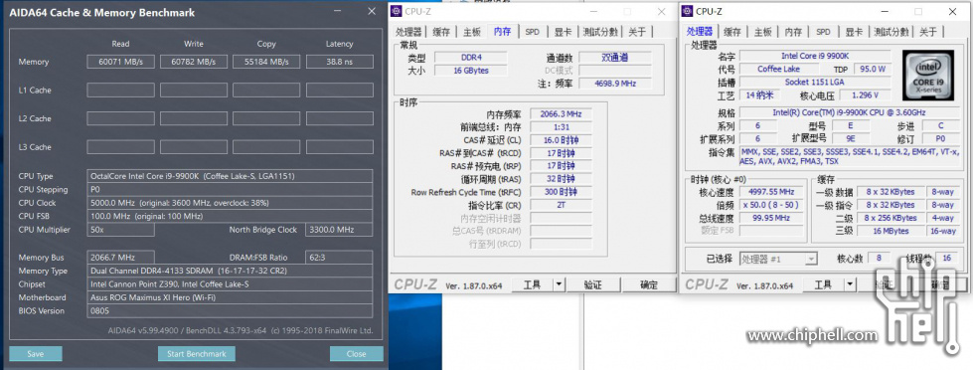
Task: Click empty L1 Cache Read result box
Action: [x=120, y=91]
